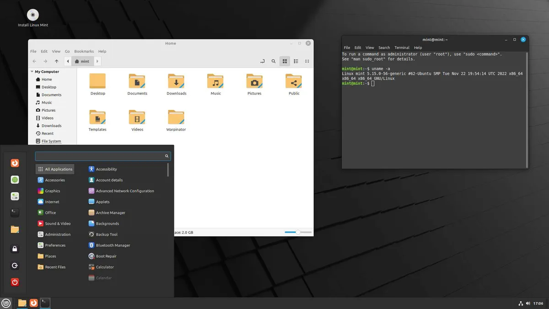This screenshot has height=309, width=549.
Task: Open the Install Linux Mint desktop icon
Action: point(33,18)
